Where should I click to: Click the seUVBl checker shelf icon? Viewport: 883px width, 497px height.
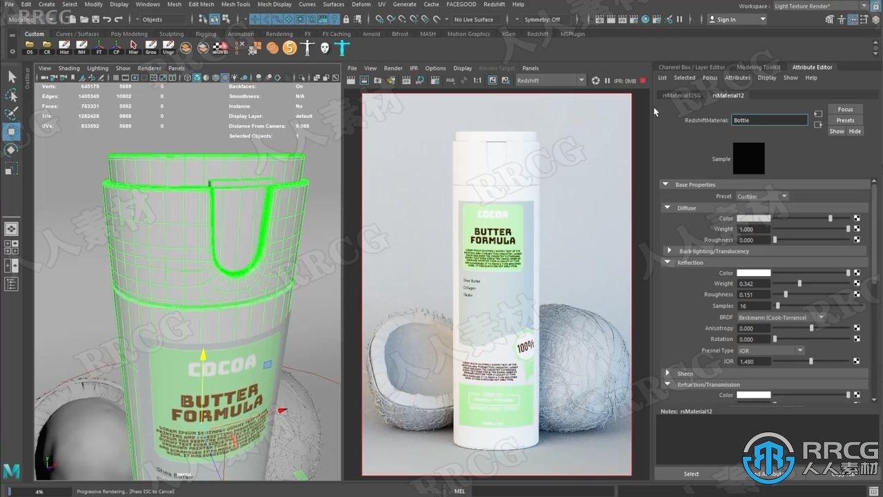220,48
